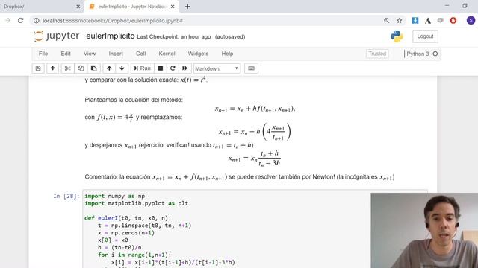Rename the notebook title eulerImplicito

tap(111, 36)
